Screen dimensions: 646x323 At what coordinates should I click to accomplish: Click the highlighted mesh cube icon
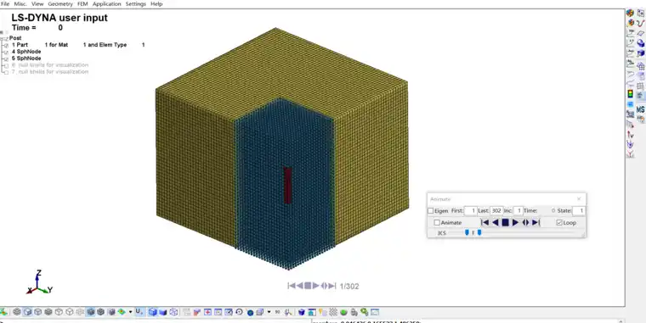coord(91,312)
